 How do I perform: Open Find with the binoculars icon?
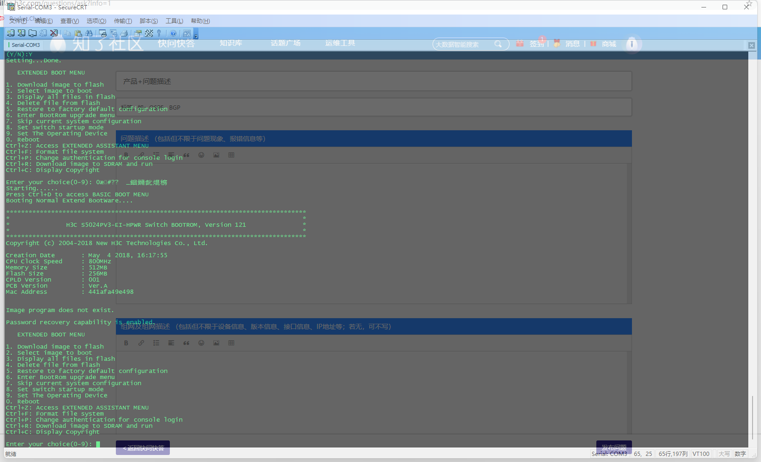(x=89, y=33)
